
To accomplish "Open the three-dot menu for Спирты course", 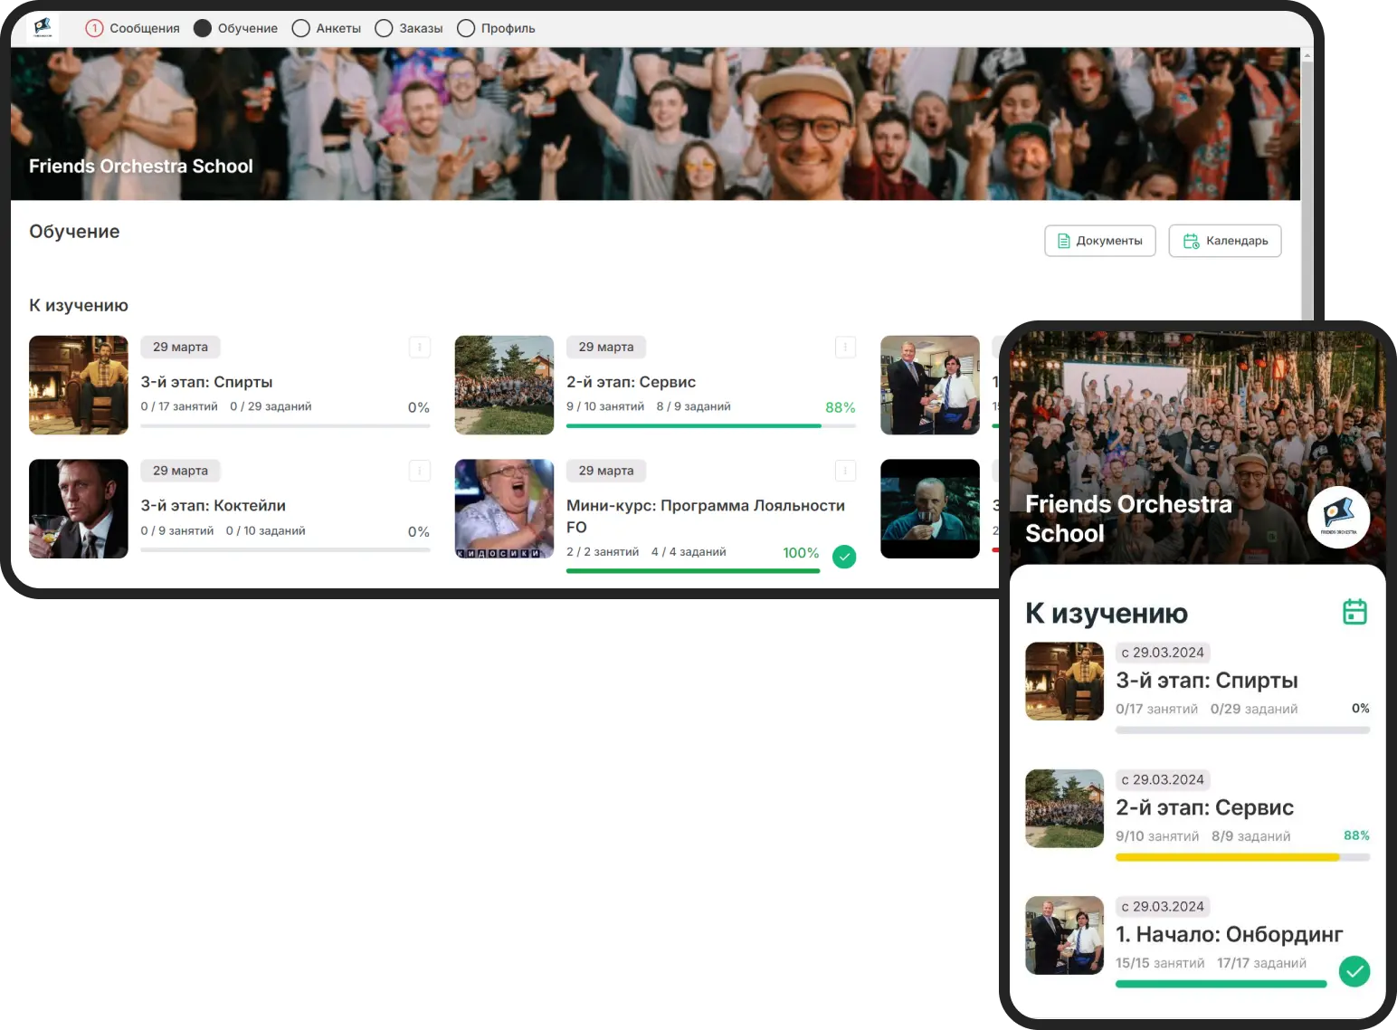I will point(420,347).
